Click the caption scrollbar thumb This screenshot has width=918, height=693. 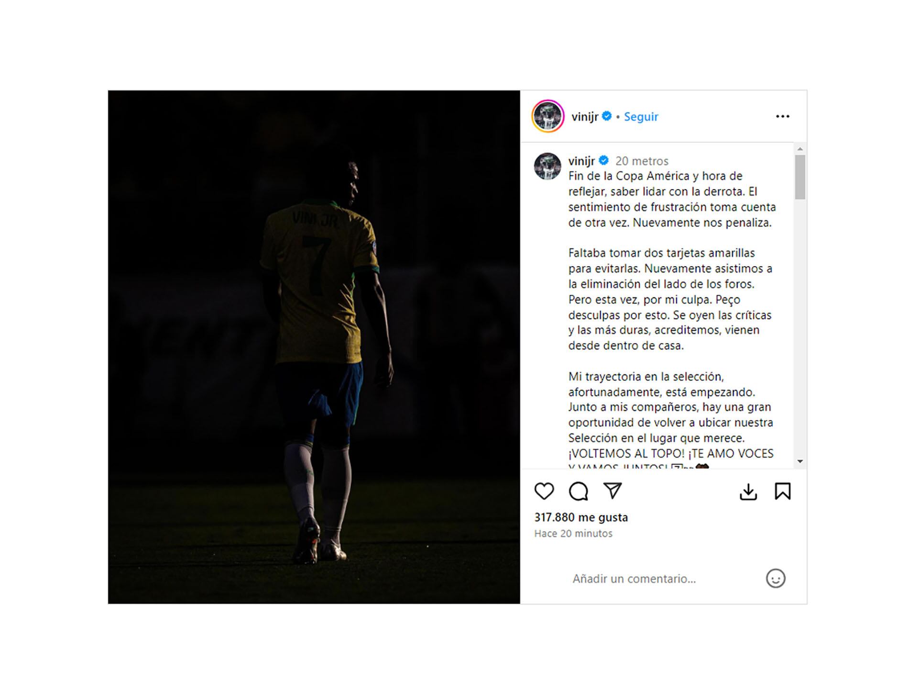click(x=800, y=177)
